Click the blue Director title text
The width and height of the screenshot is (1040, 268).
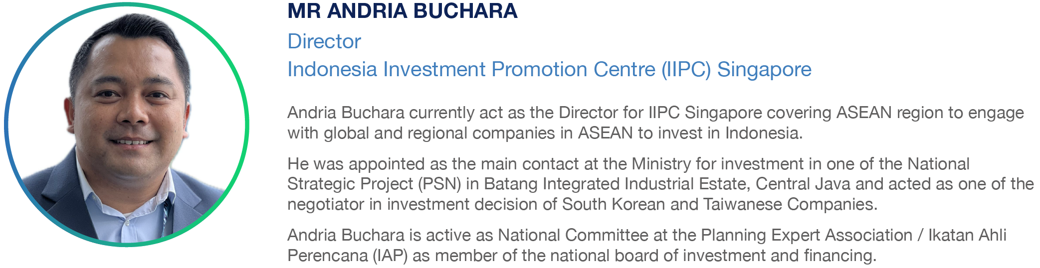coord(324,41)
